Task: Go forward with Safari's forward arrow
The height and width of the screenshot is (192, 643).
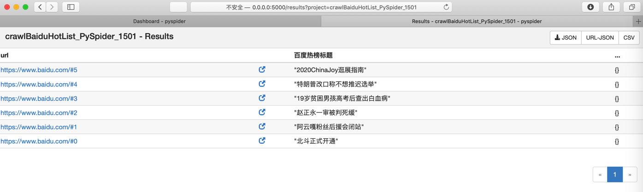Action: point(52,7)
